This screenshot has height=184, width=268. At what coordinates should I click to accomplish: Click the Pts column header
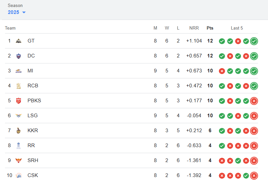point(210,28)
